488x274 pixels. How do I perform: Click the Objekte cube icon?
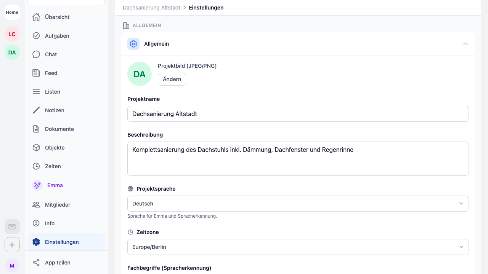point(36,148)
